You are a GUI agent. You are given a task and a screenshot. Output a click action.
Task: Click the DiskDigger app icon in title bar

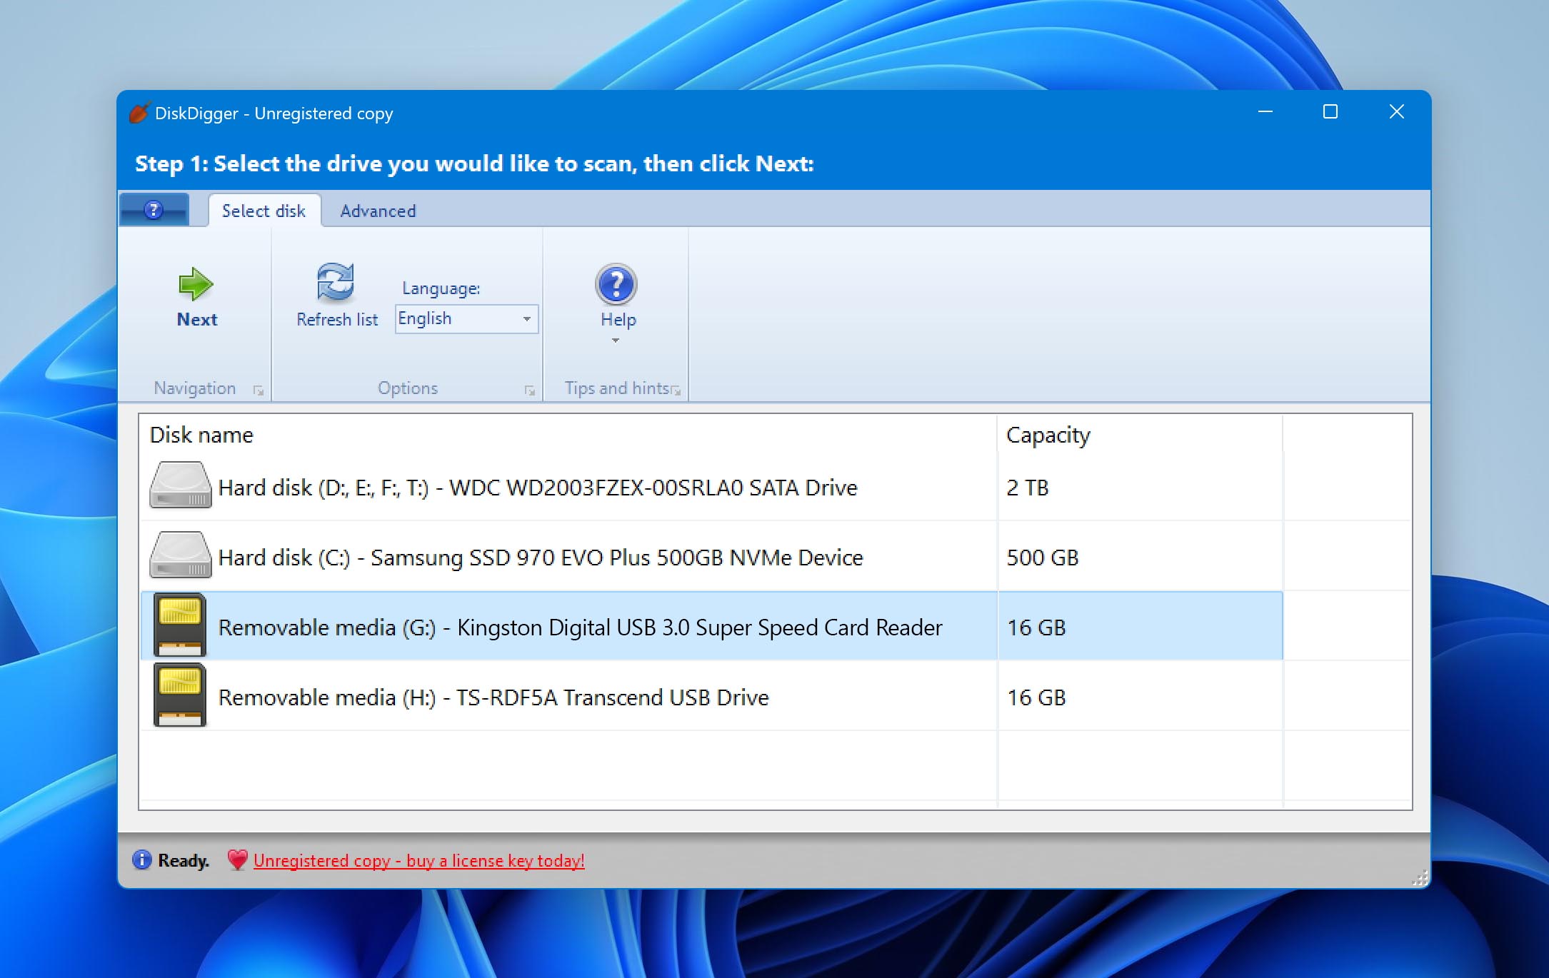click(139, 113)
